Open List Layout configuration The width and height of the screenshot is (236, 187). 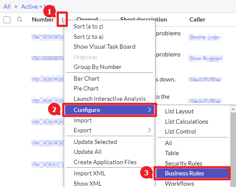point(179,111)
